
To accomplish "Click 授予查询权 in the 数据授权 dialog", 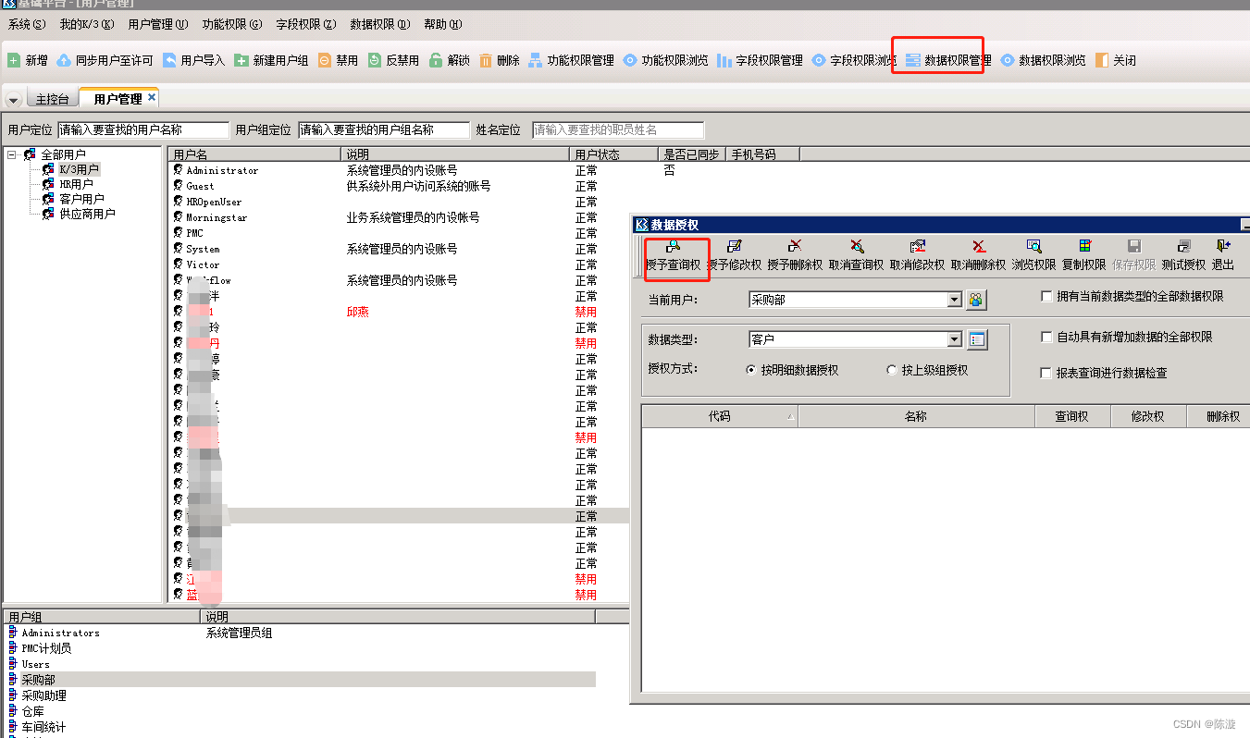I will point(675,254).
